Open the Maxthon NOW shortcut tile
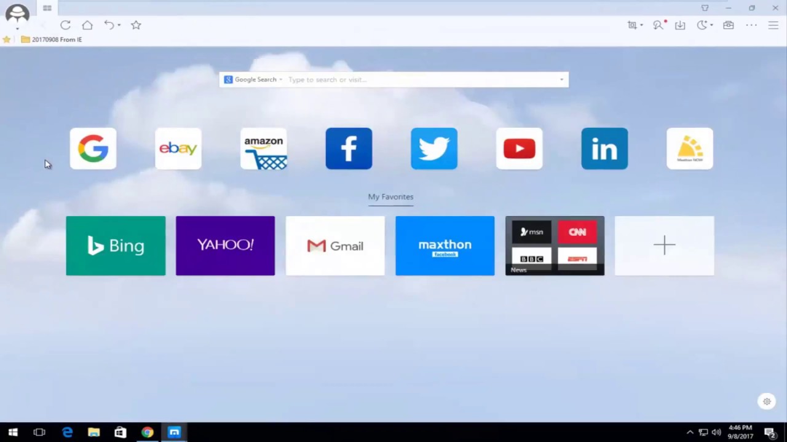 (x=690, y=149)
